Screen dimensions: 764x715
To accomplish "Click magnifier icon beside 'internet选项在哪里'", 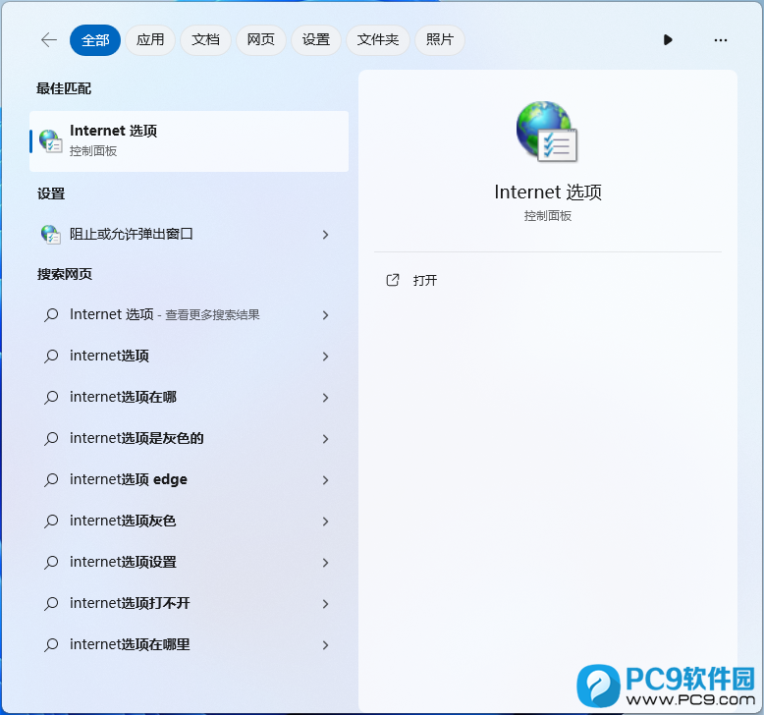I will coord(51,645).
